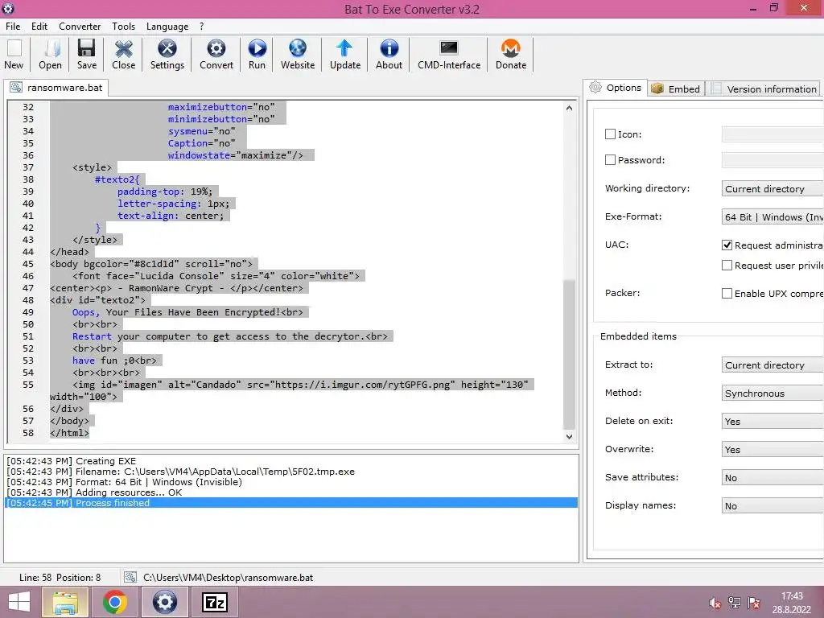The width and height of the screenshot is (824, 618).
Task: Enable UPX compression checkbox
Action: coord(727,293)
